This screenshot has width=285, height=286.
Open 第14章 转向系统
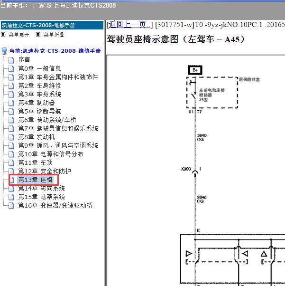click(x=42, y=188)
